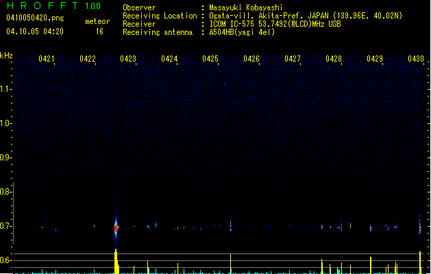Click the kHz axis unit label

coord(6,55)
